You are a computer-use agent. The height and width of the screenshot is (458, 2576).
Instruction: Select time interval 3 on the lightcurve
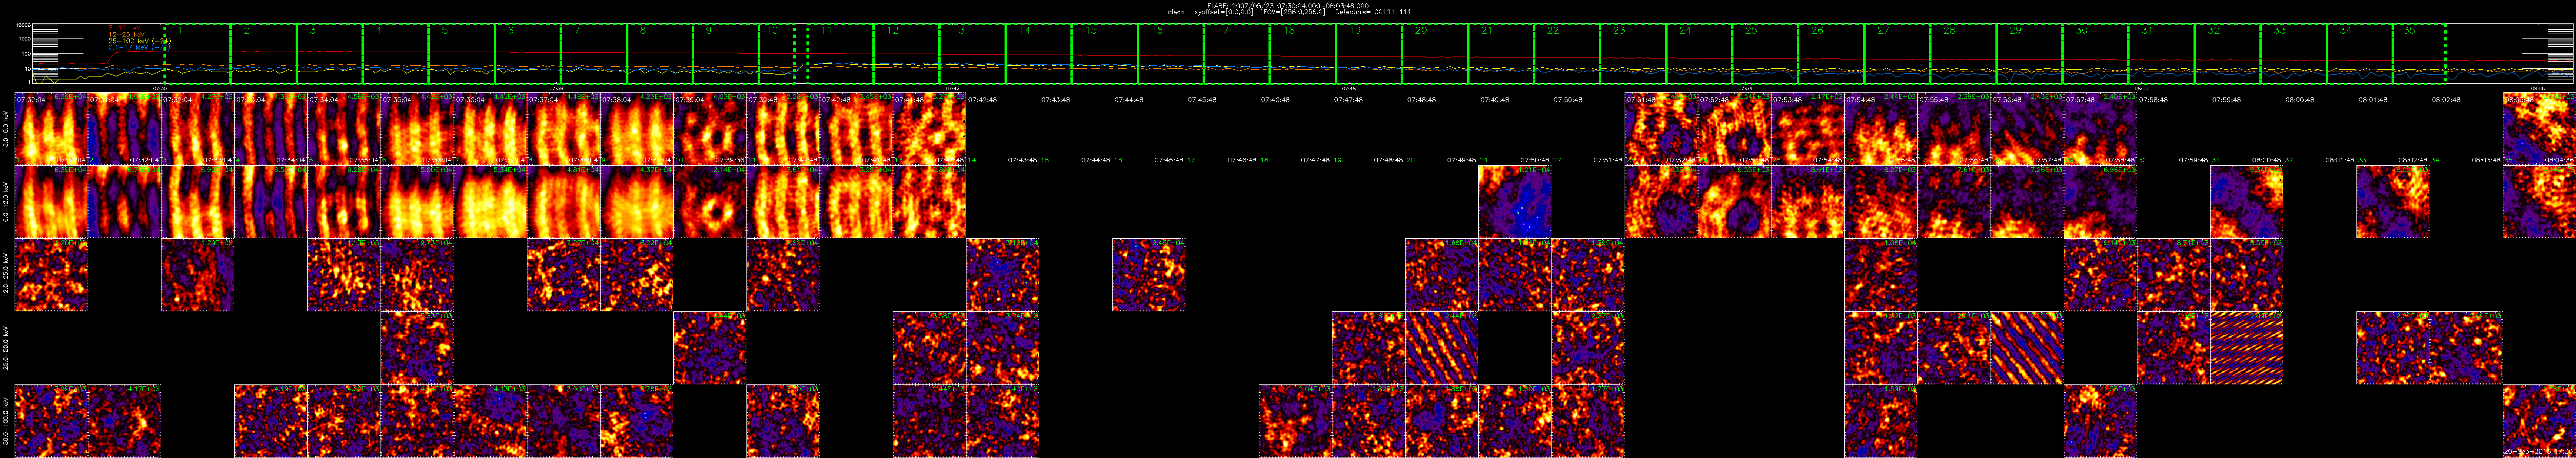[x=329, y=54]
